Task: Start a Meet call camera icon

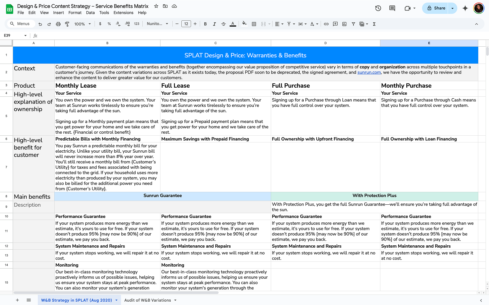Action: [407, 8]
